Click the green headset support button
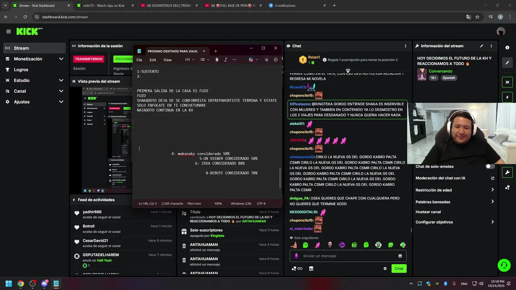The width and height of the screenshot is (516, 290). [x=504, y=265]
